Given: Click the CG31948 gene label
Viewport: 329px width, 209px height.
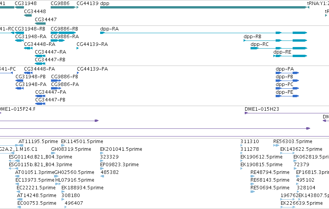Looking at the screenshot, I should point(26,3).
